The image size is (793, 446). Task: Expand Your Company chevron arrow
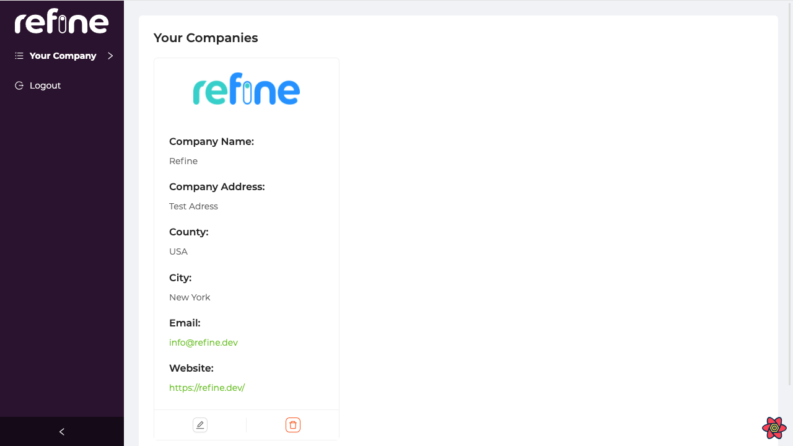pos(110,56)
